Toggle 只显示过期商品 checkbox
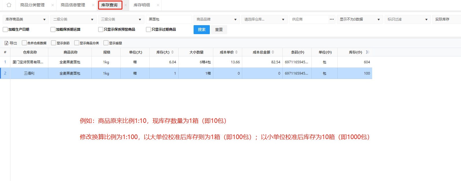The height and width of the screenshot is (181, 461). 148,29
